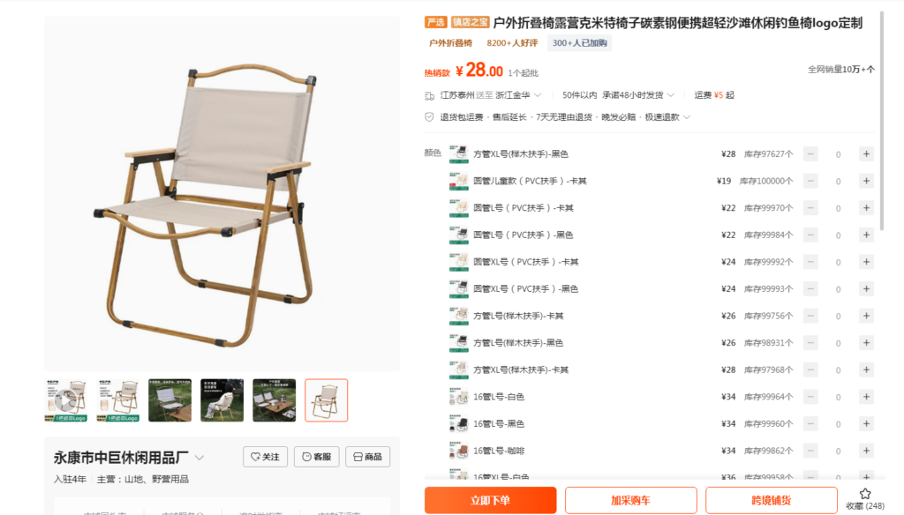The height and width of the screenshot is (515, 904).
Task: Expand the 承诺48小时发货 dropdown
Action: pos(671,95)
